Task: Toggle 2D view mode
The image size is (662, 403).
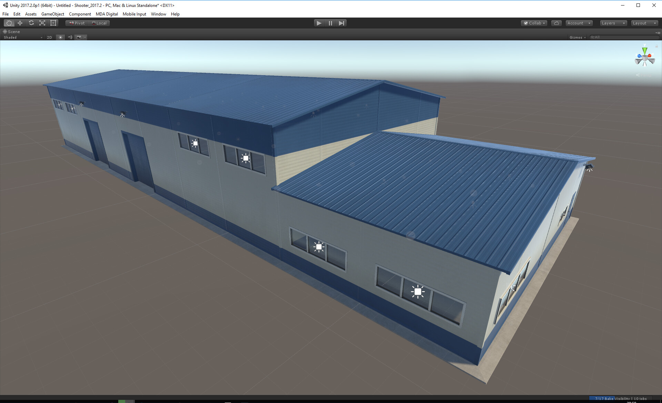Action: pyautogui.click(x=49, y=37)
